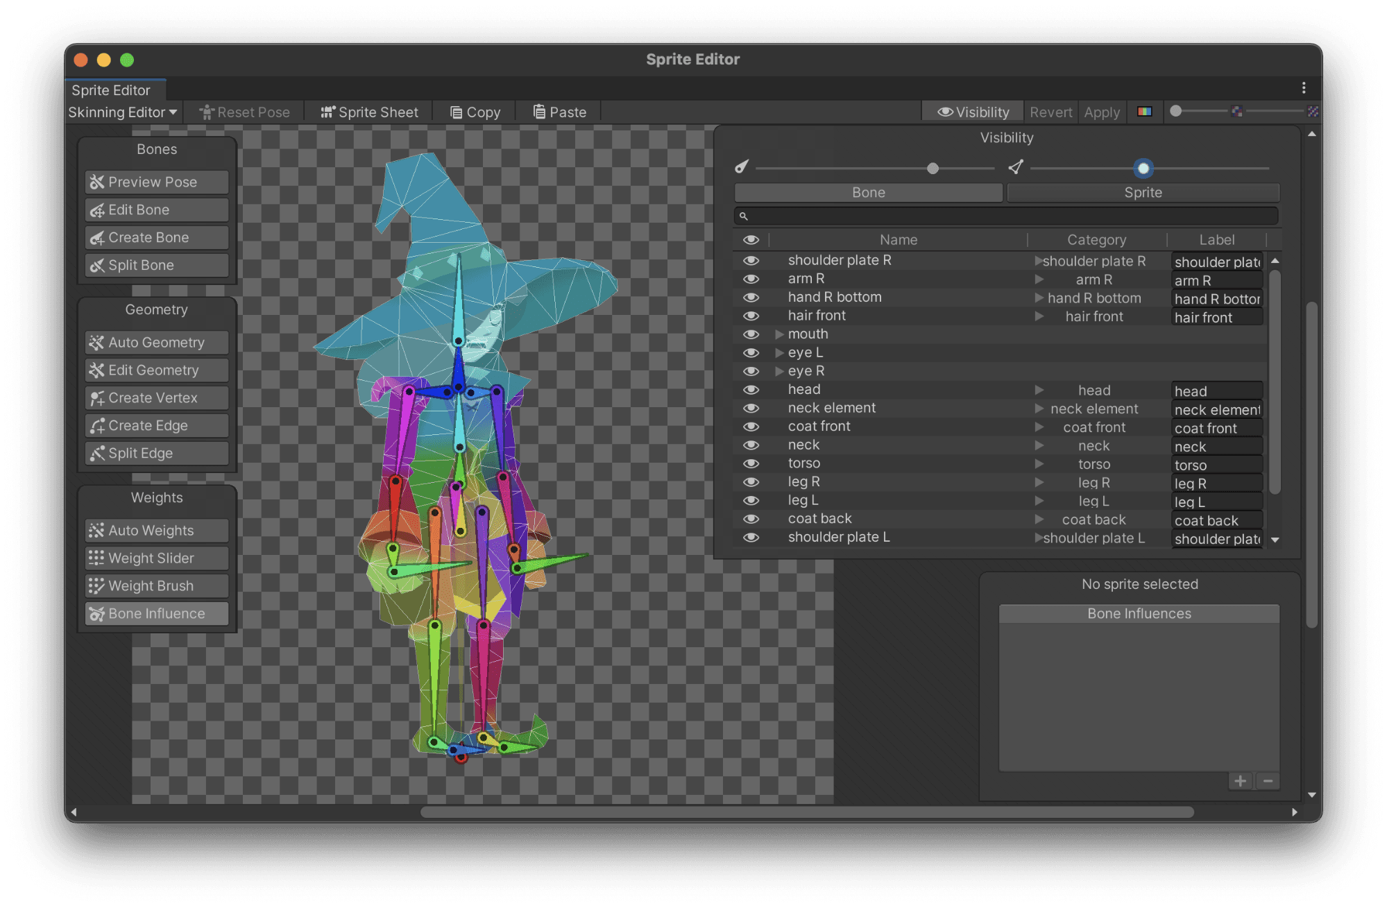Screen dimensions: 1387x908
Task: Select the Edit Bone tool
Action: [157, 209]
